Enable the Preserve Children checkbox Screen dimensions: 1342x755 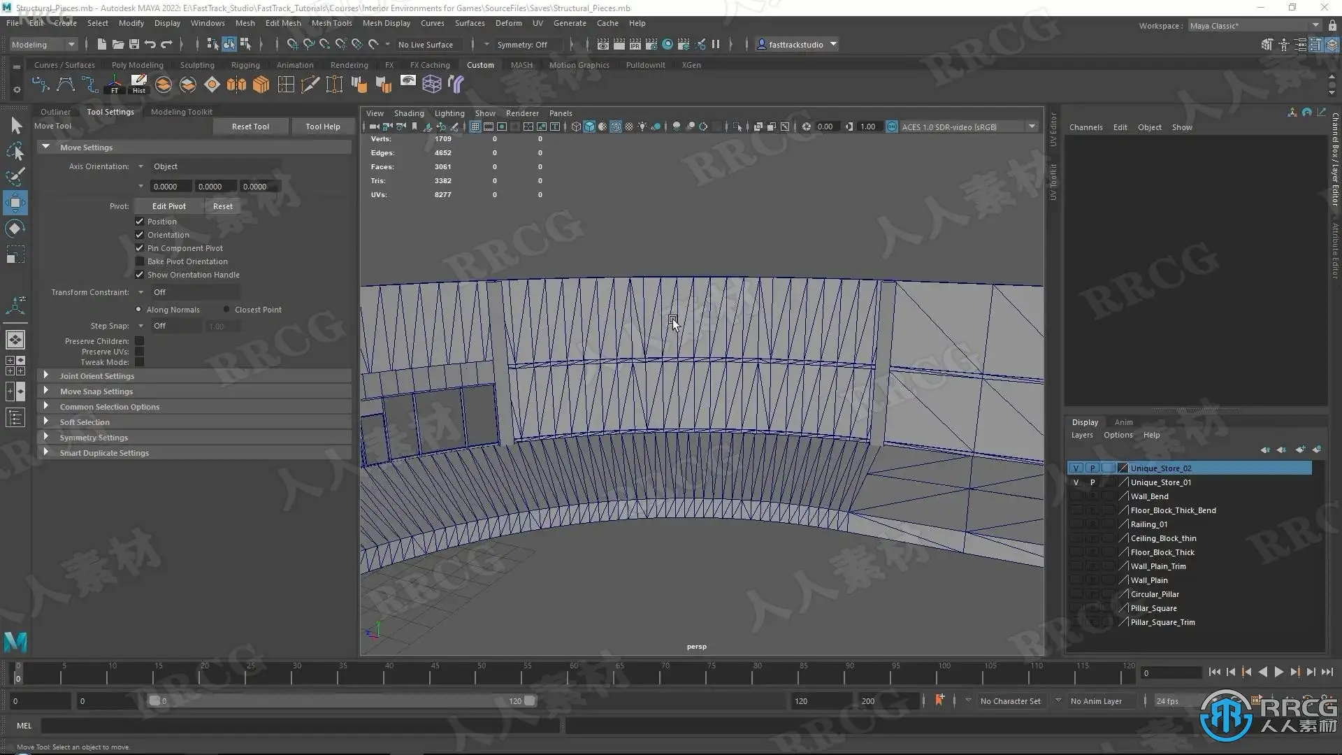pos(139,340)
